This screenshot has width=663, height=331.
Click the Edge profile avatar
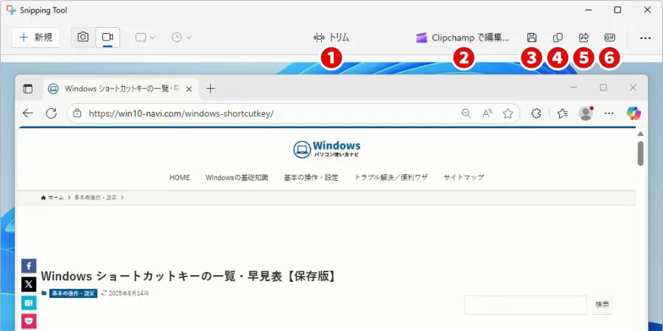(x=586, y=113)
